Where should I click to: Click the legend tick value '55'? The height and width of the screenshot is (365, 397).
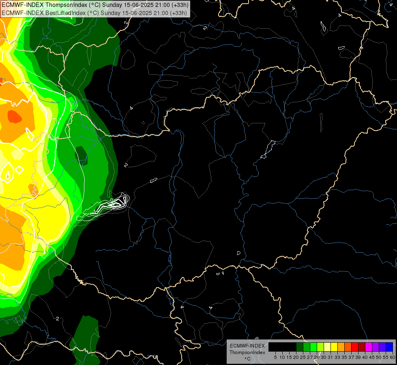click(x=386, y=357)
